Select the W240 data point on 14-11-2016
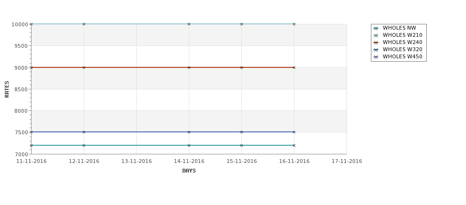The image size is (466, 205). 189,68
